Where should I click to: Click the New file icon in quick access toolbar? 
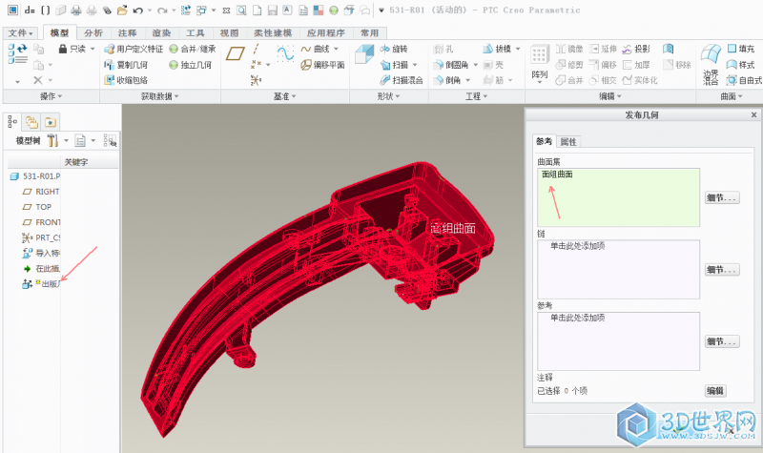[x=257, y=10]
